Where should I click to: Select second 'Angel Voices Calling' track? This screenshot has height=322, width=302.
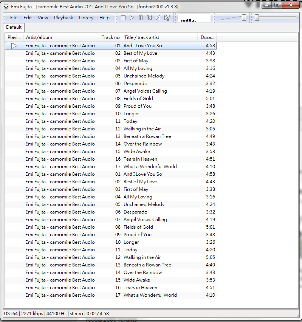click(x=111, y=220)
